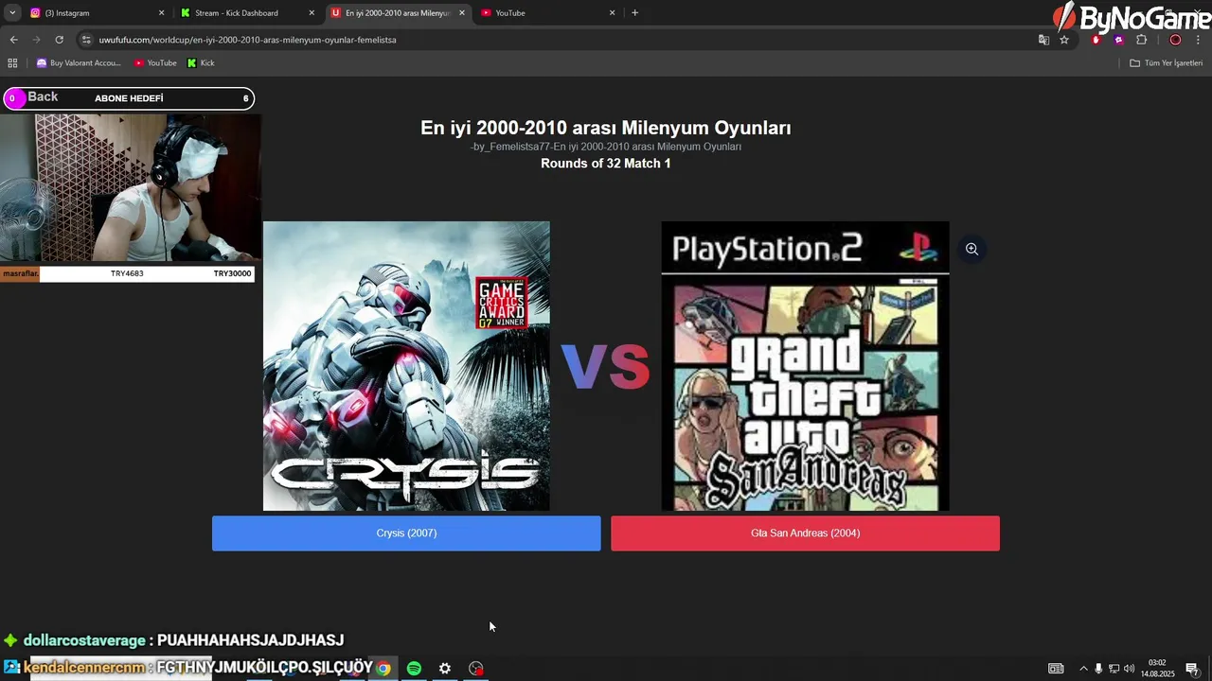Bookmark this page with the star icon
The image size is (1212, 681).
[x=1064, y=40]
